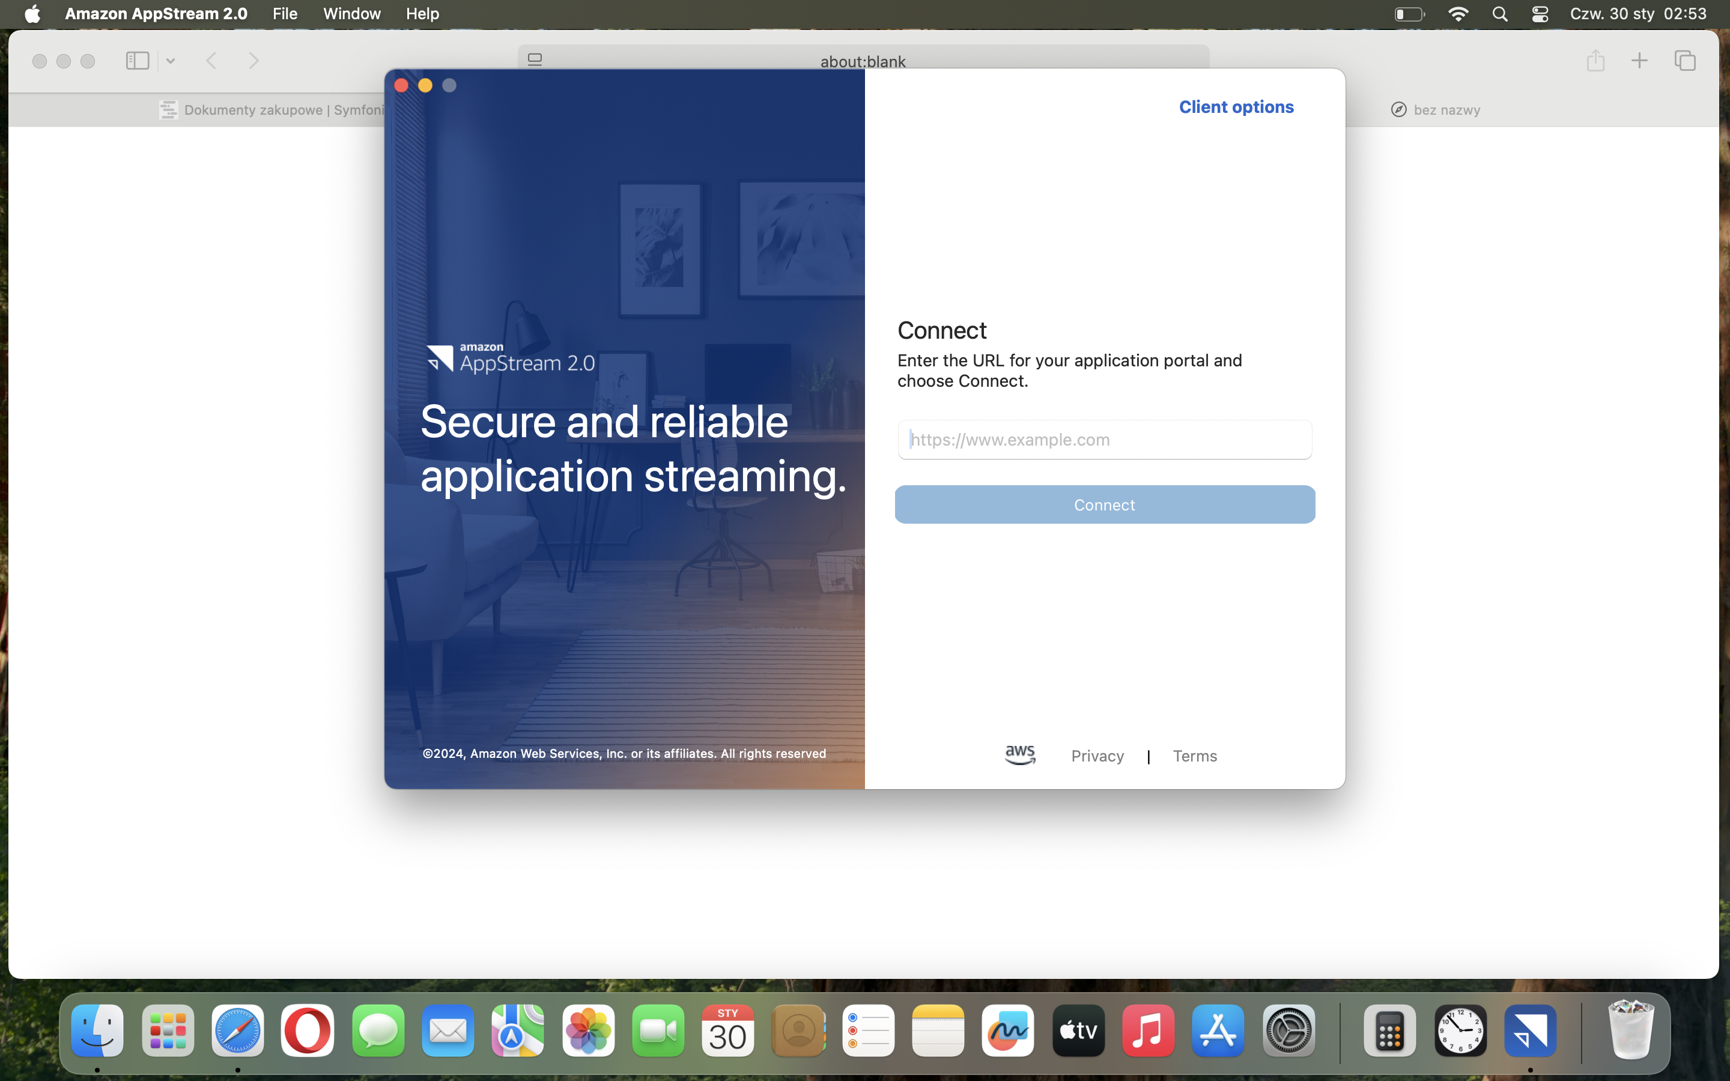Open Safari from the dock

[x=237, y=1030]
